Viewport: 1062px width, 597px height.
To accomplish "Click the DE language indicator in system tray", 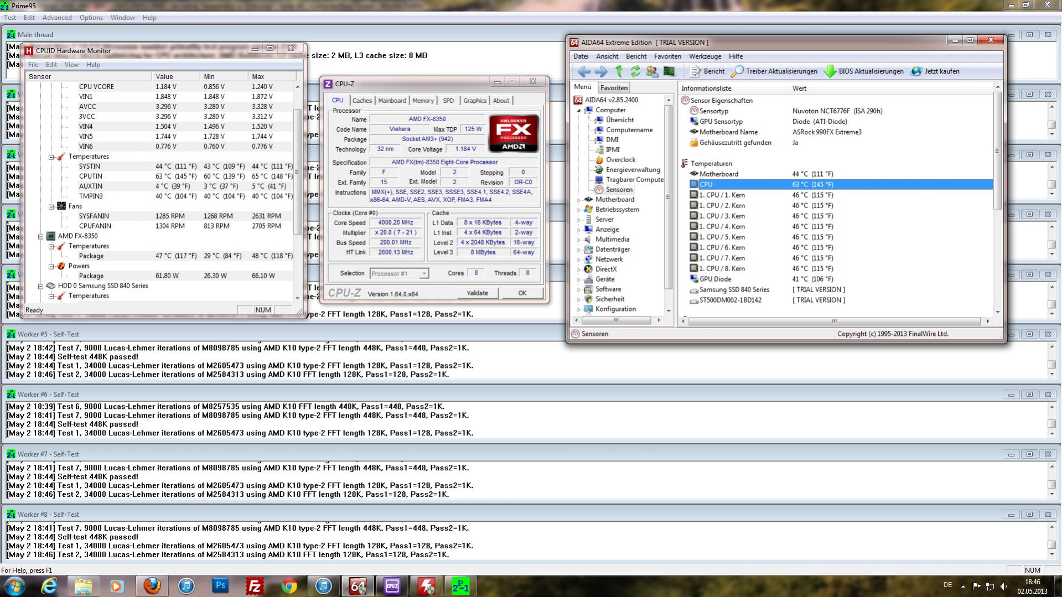I will 947,585.
